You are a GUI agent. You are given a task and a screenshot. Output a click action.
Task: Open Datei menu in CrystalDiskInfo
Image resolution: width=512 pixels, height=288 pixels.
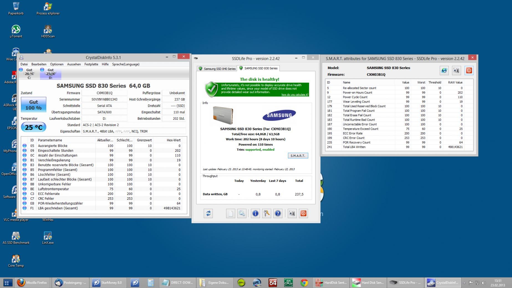[24, 64]
